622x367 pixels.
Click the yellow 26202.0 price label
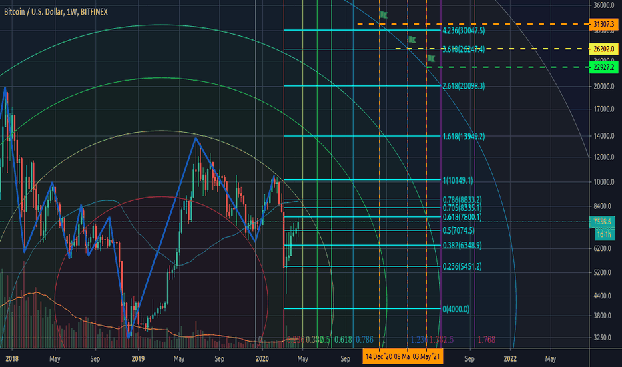coord(604,49)
